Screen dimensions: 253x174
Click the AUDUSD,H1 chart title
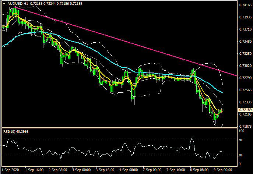point(15,3)
